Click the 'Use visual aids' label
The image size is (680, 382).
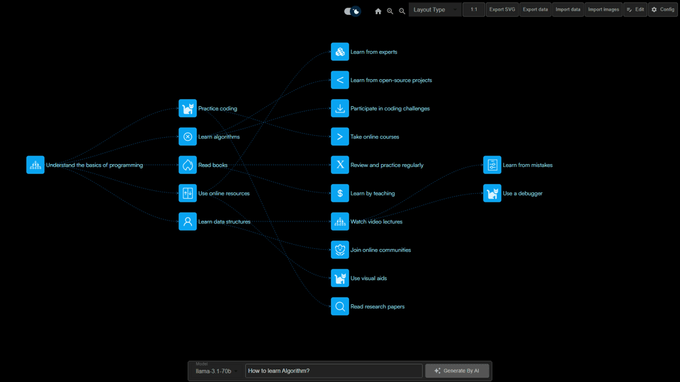pos(368,278)
